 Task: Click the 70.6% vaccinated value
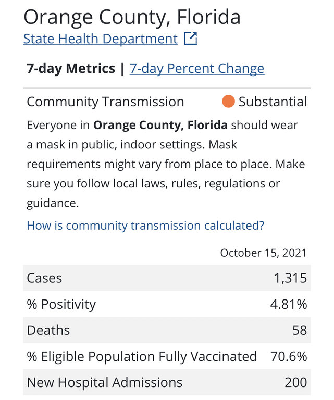(289, 356)
